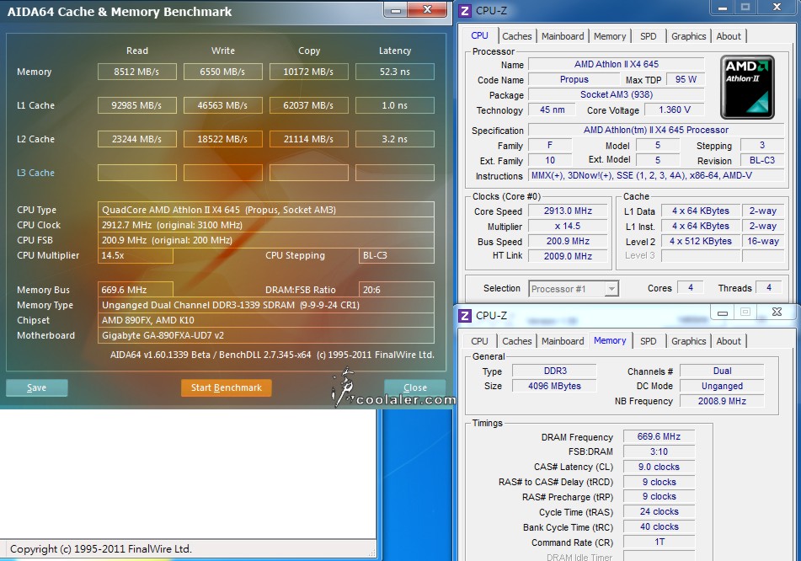Click DRAM Frequency value 669.6 MHz
This screenshot has width=801, height=561.
tap(659, 437)
